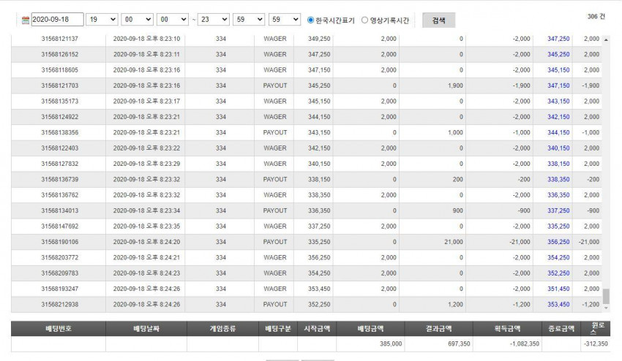Click the 종료금액 column header
The image size is (622, 361).
tap(561, 329)
